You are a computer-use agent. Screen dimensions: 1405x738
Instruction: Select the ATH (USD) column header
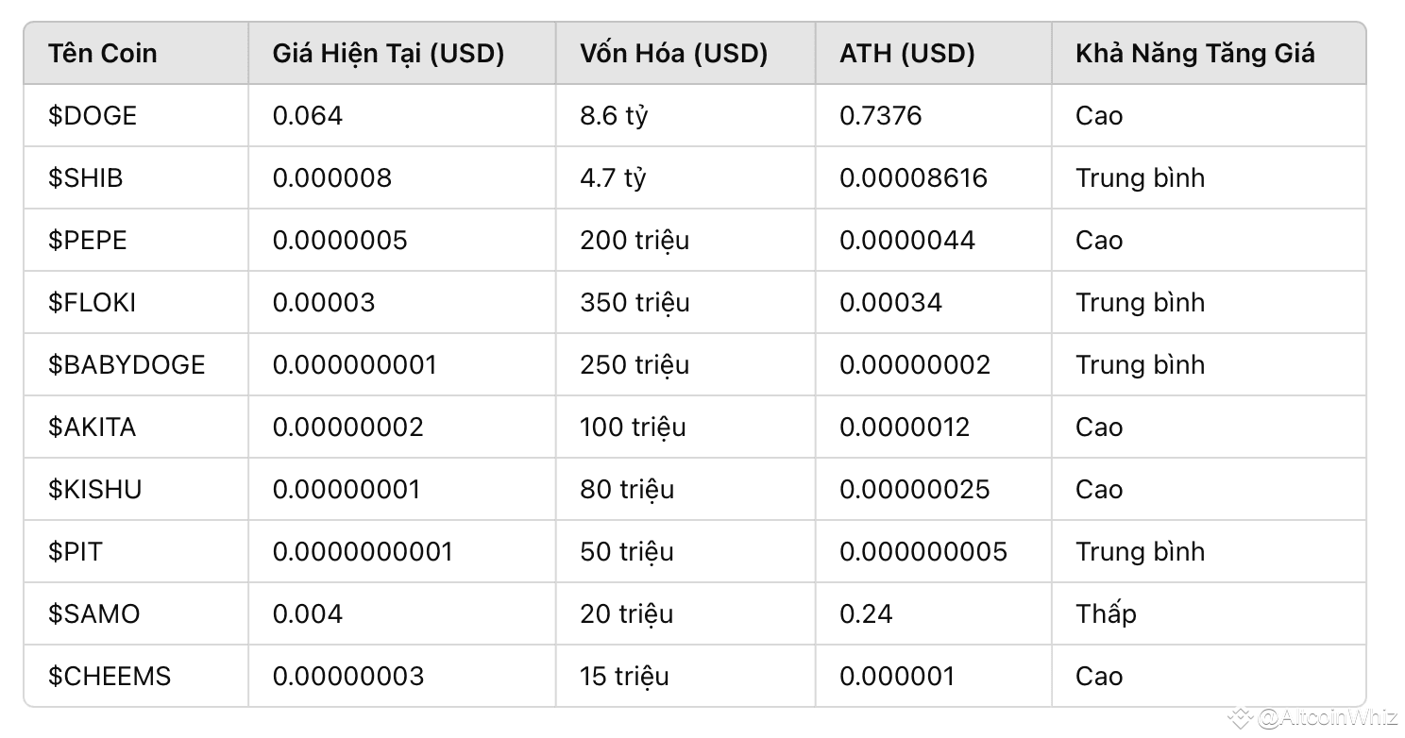coord(907,54)
